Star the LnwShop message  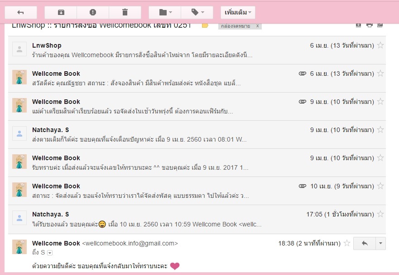point(380,45)
